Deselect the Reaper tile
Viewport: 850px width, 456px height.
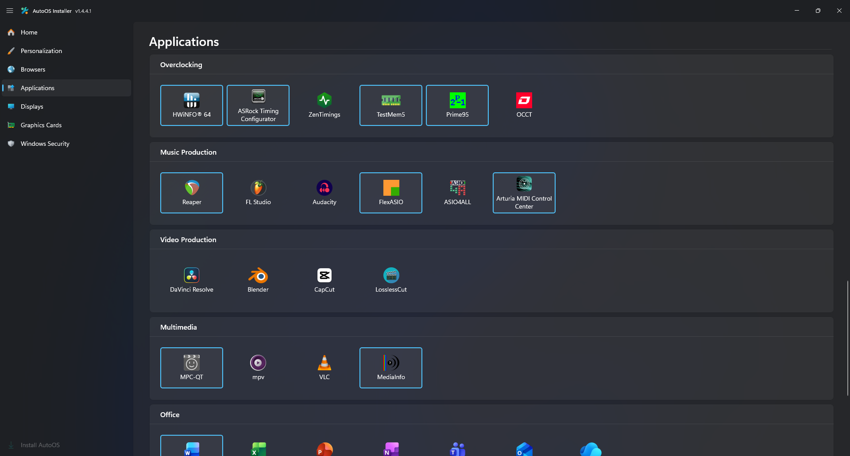[192, 193]
